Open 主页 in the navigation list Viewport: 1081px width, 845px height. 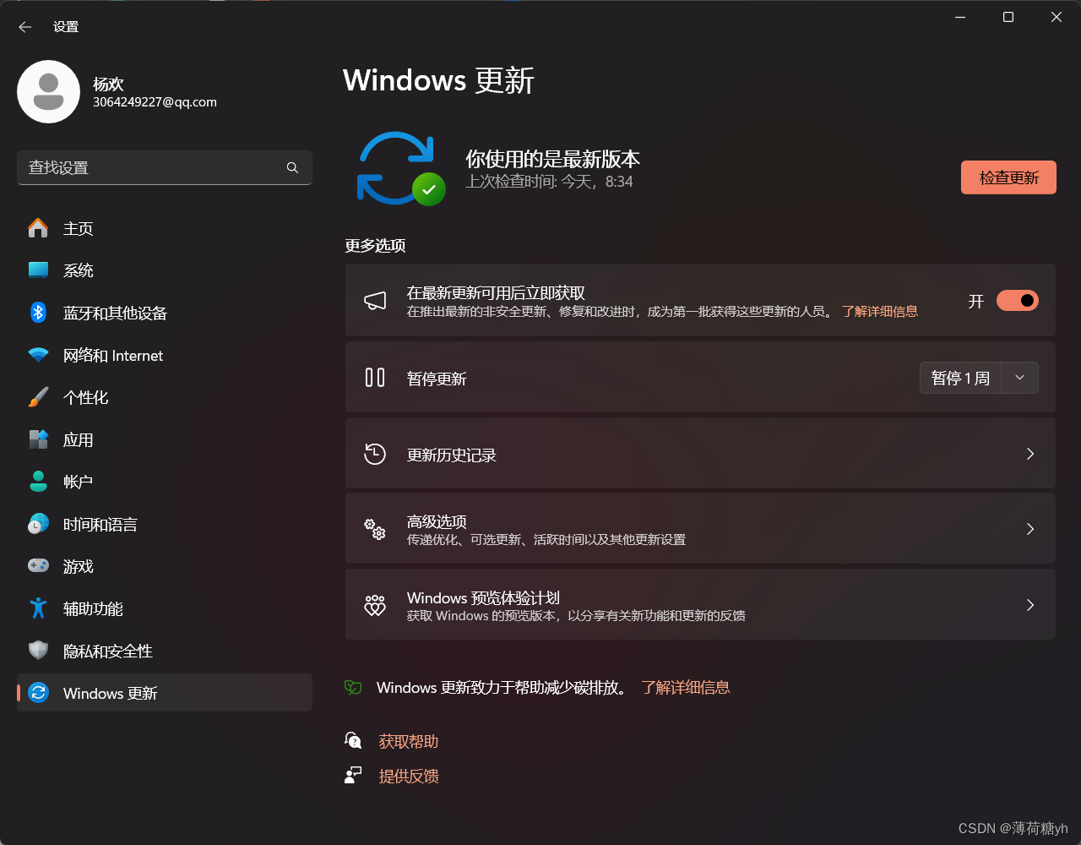(165, 228)
